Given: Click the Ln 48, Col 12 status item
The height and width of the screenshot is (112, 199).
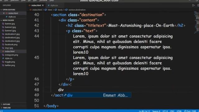Looking at the screenshot, I should coord(144,111).
